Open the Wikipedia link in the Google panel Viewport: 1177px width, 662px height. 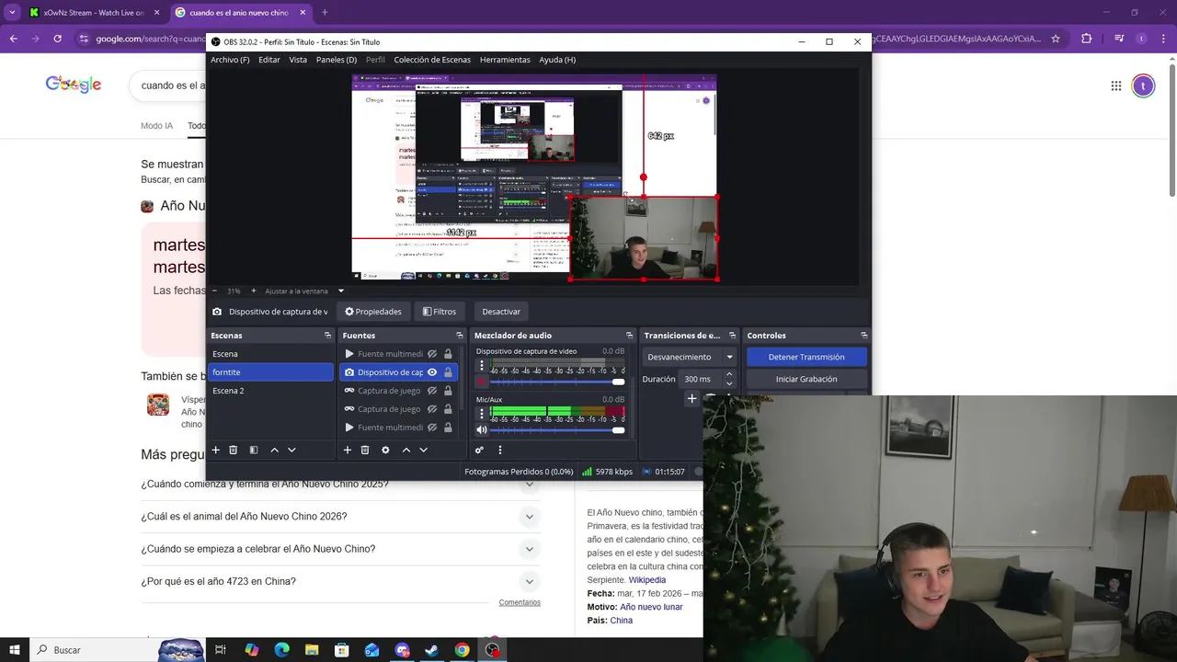[647, 580]
